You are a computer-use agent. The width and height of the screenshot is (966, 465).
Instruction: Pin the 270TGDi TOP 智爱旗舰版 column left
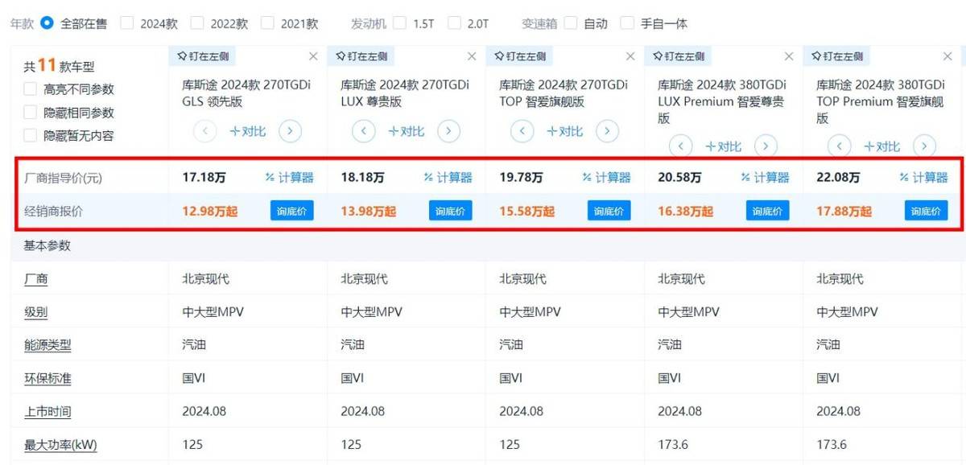point(521,56)
